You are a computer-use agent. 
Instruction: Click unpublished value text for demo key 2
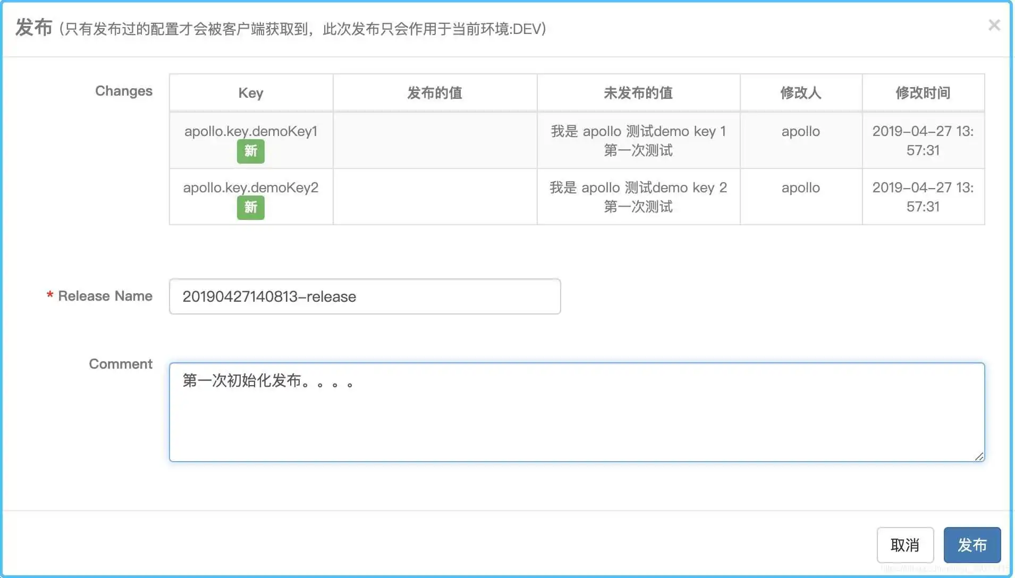point(638,197)
